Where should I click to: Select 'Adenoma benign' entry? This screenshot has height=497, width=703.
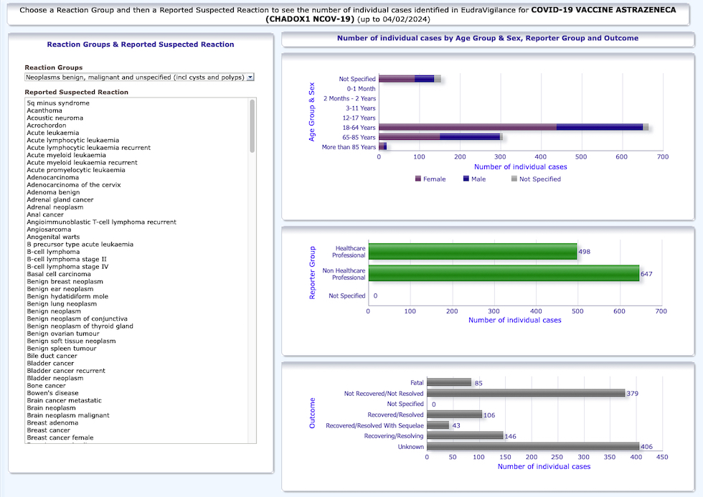(x=53, y=192)
